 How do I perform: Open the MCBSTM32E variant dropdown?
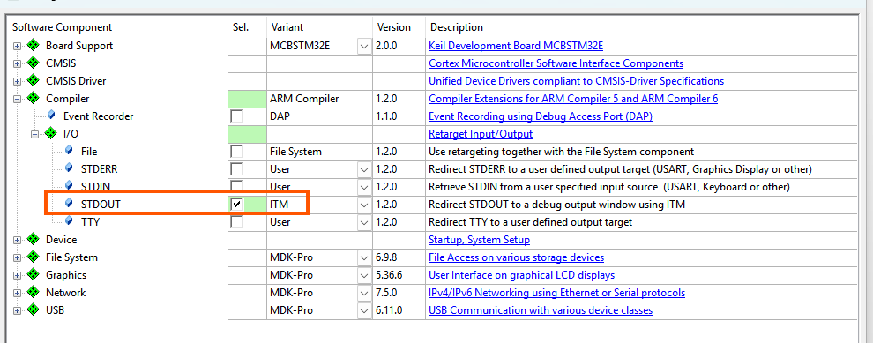pyautogui.click(x=364, y=46)
